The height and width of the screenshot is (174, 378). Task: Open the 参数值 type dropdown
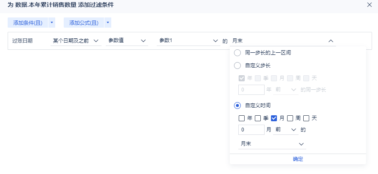(127, 41)
